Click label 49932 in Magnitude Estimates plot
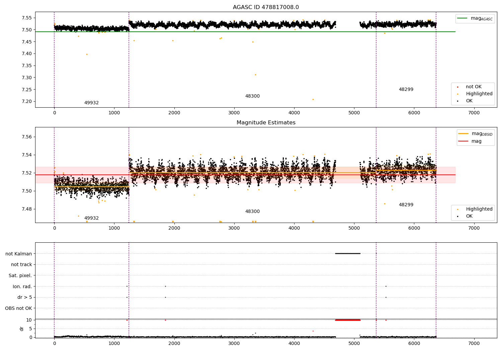This screenshot has height=351, width=502. (x=91, y=218)
